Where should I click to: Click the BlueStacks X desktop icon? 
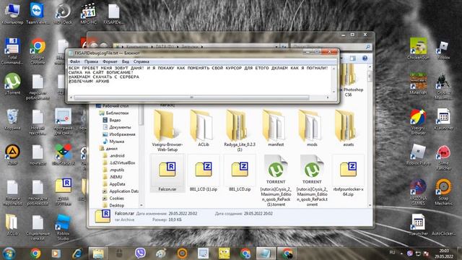pos(63,155)
